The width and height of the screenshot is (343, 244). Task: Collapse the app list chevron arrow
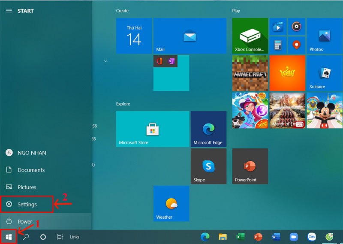click(105, 61)
